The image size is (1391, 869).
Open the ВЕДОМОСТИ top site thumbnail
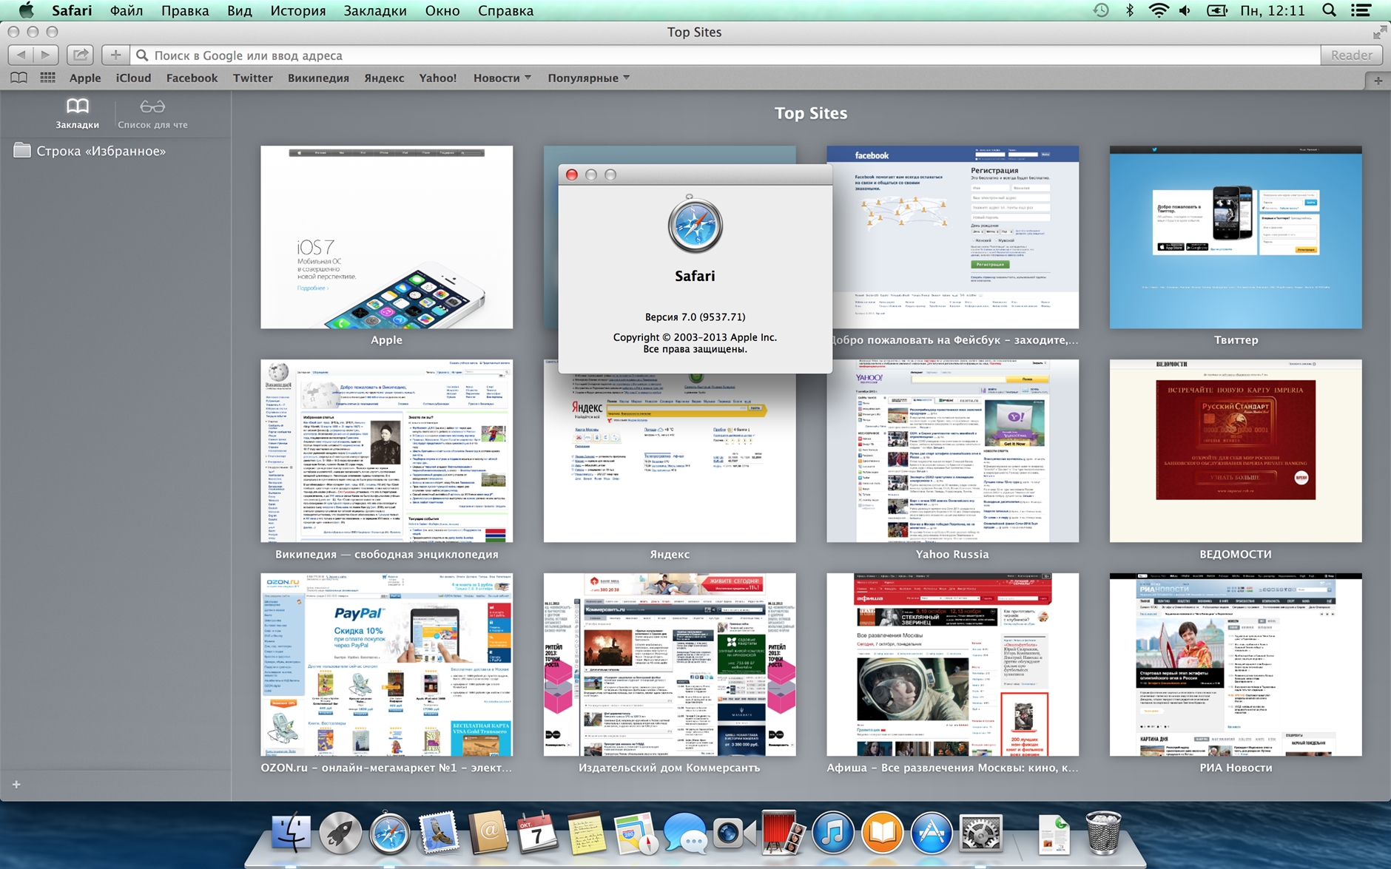pyautogui.click(x=1236, y=450)
